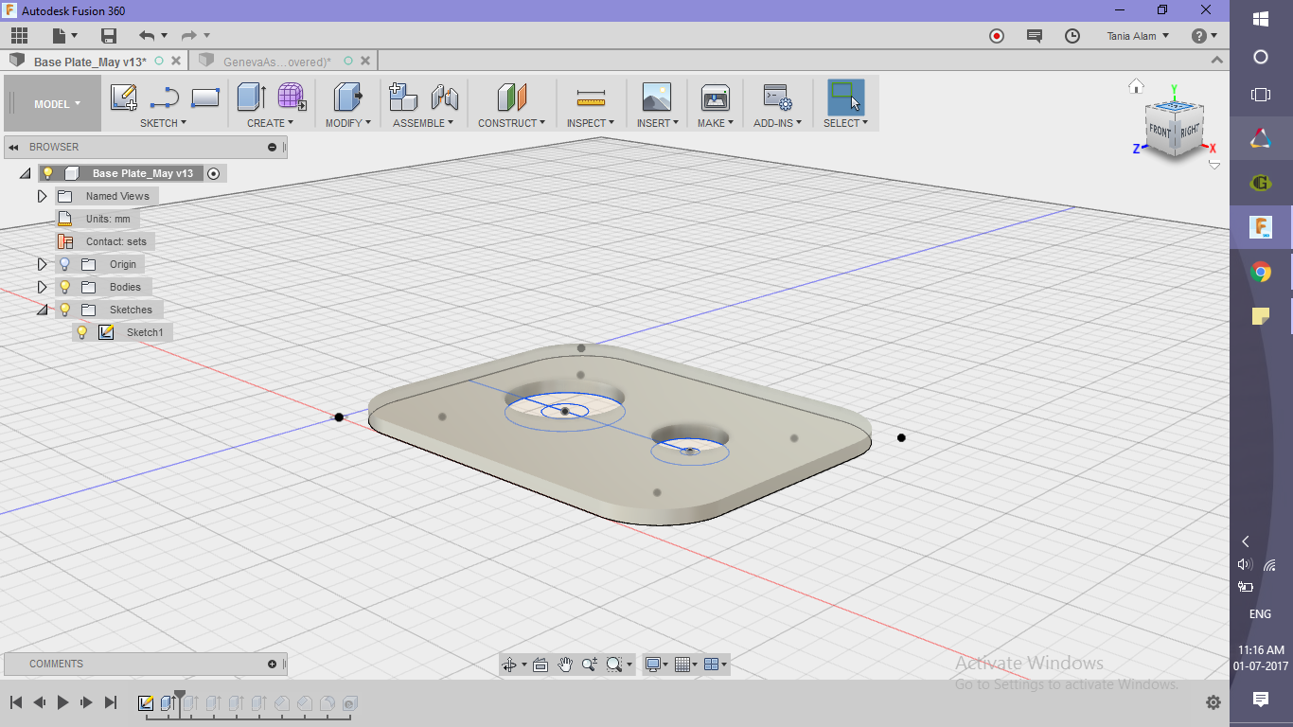Open the MODEL workspace switcher
1293x727 pixels.
[x=54, y=104]
